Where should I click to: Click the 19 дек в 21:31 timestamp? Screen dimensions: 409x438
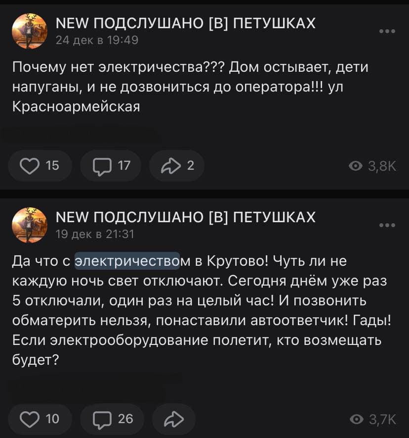click(x=95, y=234)
